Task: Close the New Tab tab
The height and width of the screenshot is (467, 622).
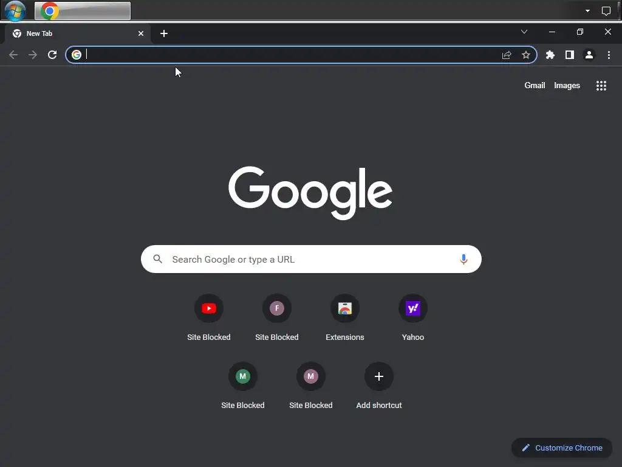Action: (x=141, y=33)
